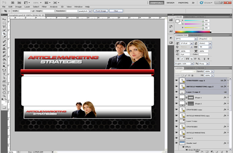
Task: Open the English: USA language dropdown
Action: (192, 64)
